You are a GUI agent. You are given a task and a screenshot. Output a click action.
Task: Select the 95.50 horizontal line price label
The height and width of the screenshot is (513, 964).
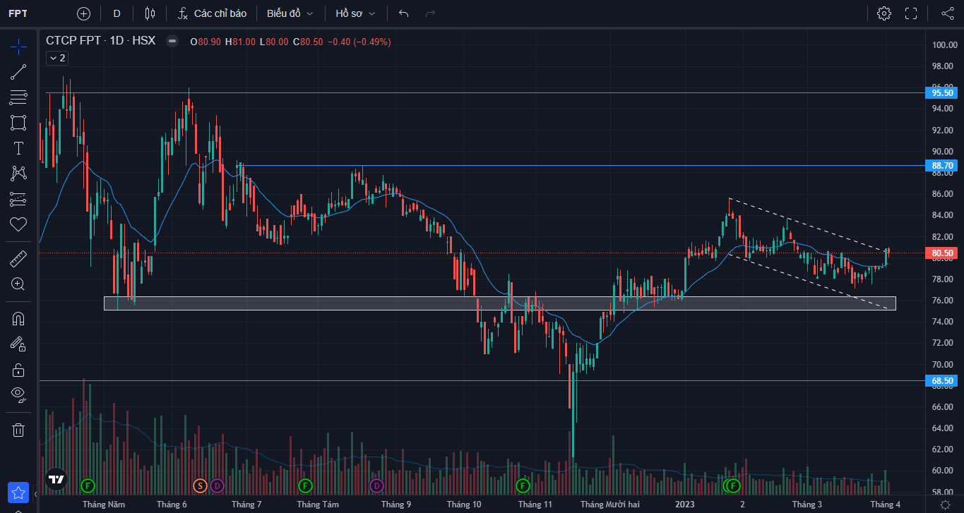coord(943,92)
